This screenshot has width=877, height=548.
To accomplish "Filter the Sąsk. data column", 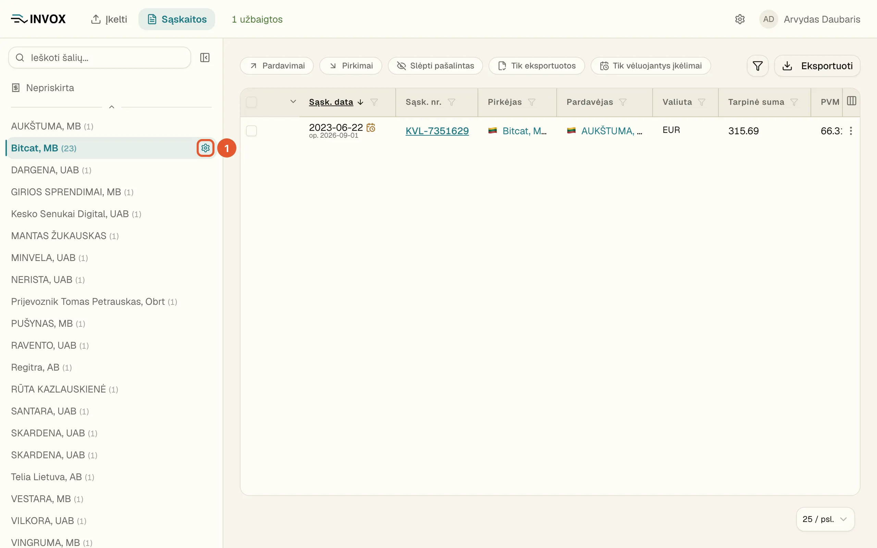I will pos(374,102).
